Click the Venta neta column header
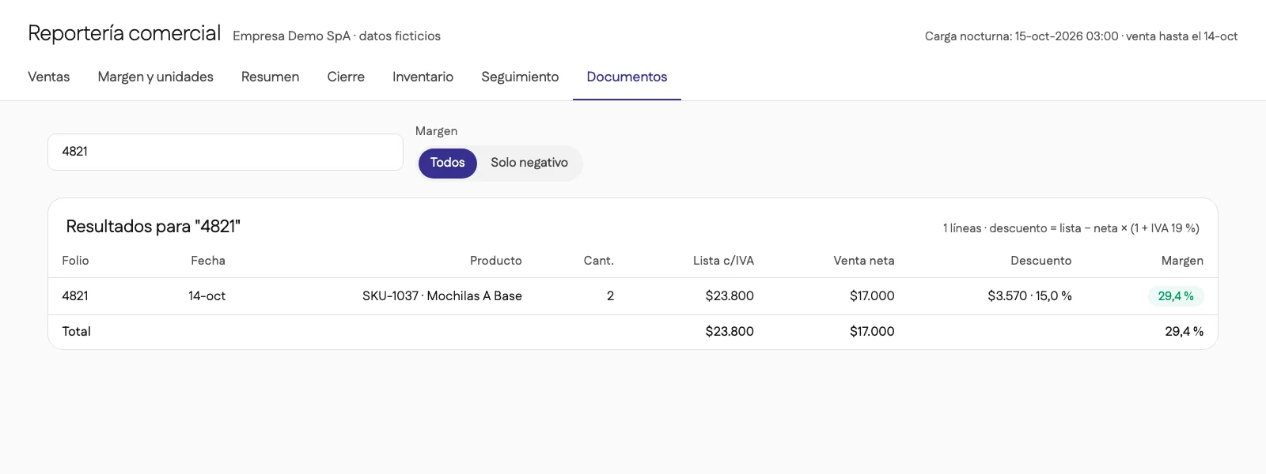Screen dimensions: 1266x474 (x=863, y=261)
